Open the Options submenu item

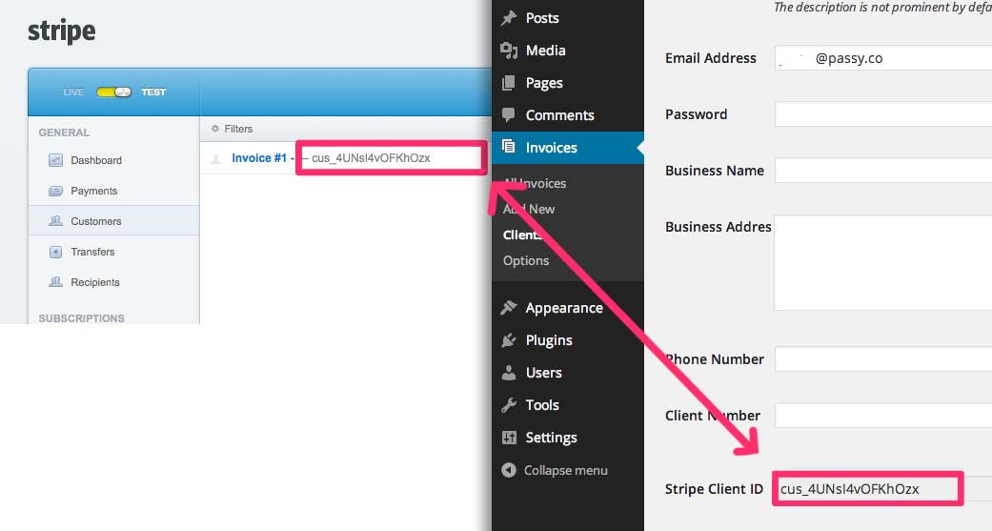tap(526, 261)
